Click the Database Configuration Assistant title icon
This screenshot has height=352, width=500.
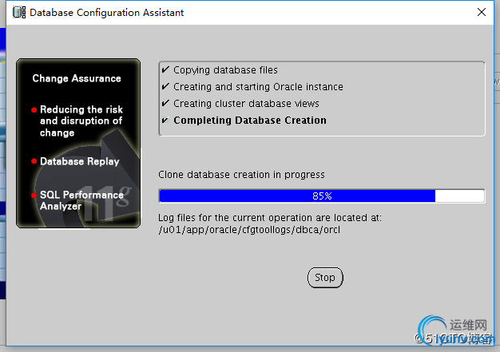[19, 13]
